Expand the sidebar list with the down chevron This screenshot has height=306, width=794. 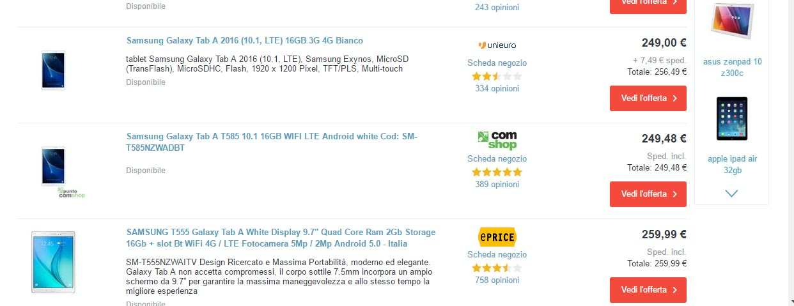coord(732,193)
